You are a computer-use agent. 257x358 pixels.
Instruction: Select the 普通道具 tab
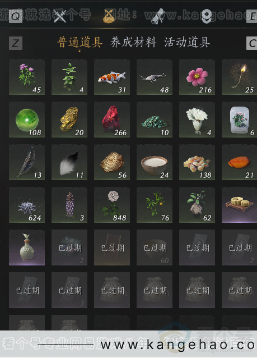click(80, 43)
